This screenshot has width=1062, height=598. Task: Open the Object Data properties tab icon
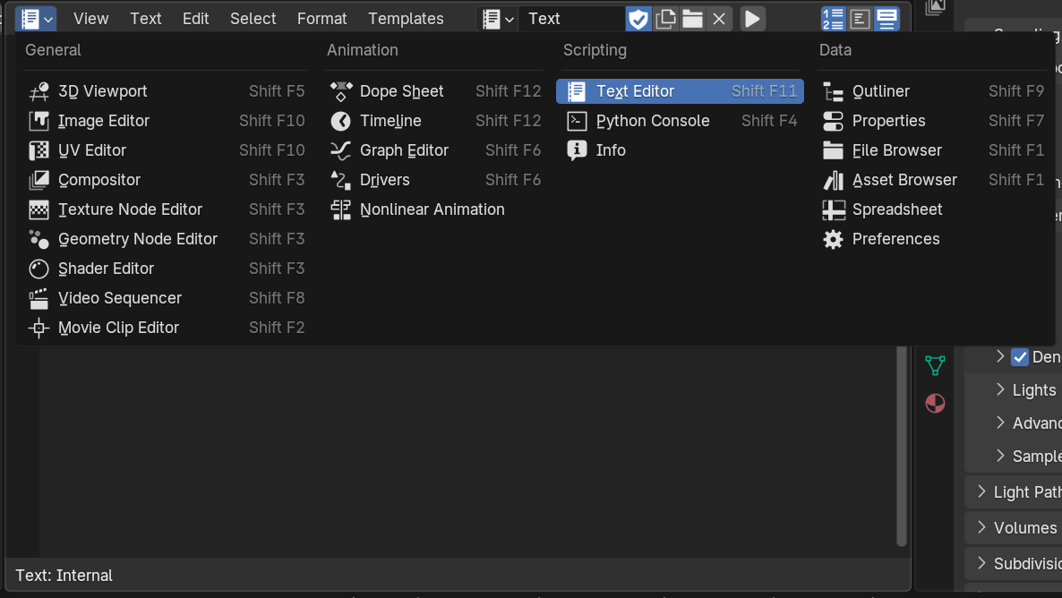point(934,365)
